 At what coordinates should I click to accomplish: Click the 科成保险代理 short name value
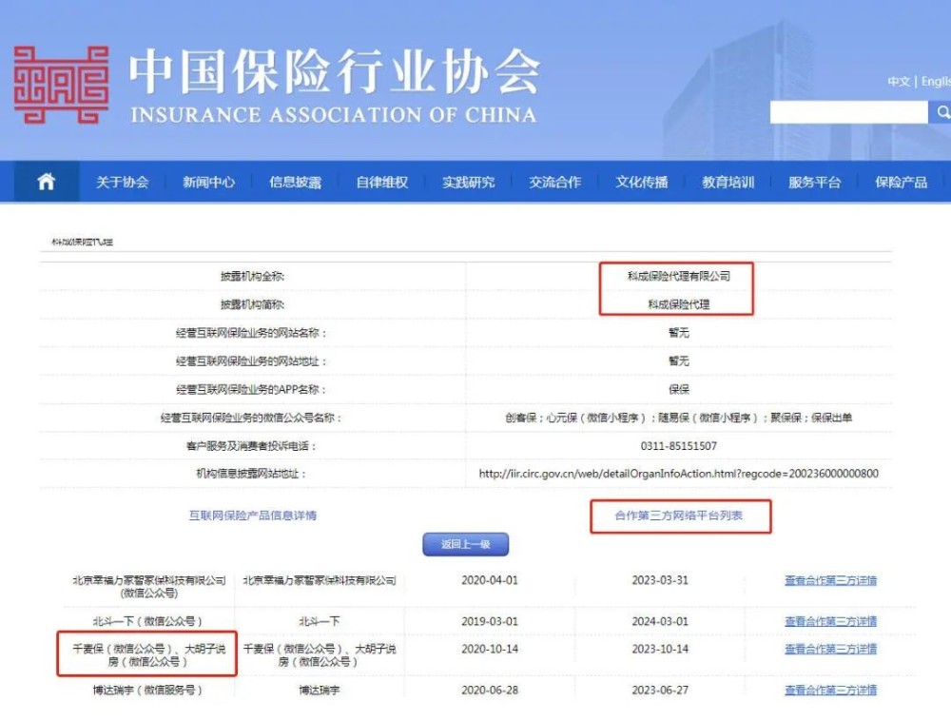coord(679,304)
